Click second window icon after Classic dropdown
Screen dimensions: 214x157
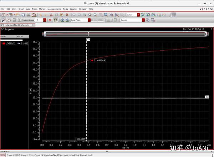pyautogui.click(x=153, y=20)
